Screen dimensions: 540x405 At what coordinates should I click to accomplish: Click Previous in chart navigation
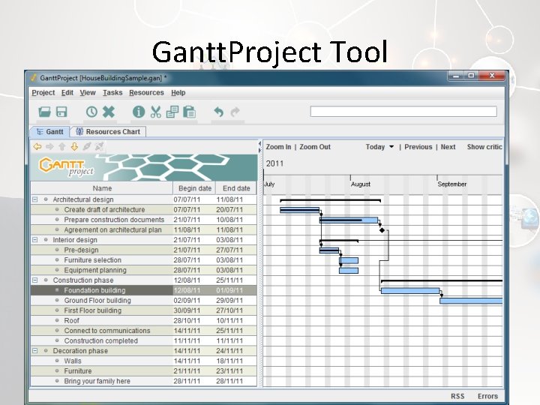[418, 147]
